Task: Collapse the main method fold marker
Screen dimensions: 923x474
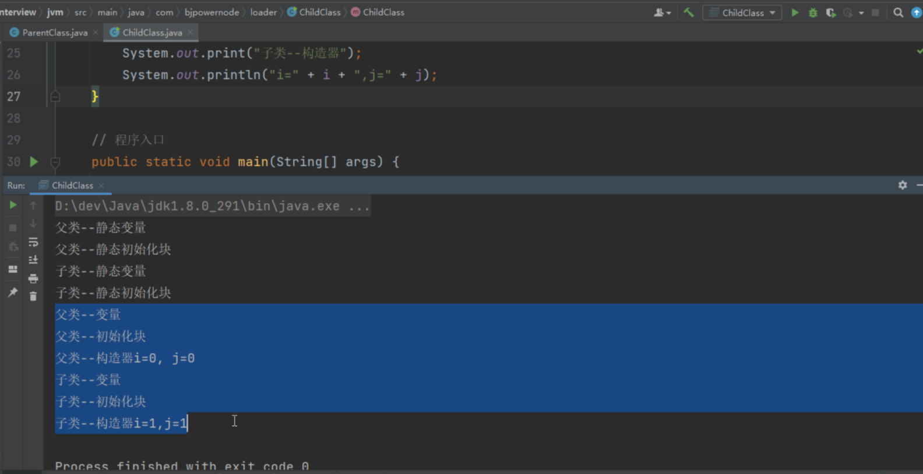Action: pyautogui.click(x=55, y=162)
